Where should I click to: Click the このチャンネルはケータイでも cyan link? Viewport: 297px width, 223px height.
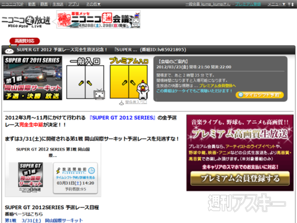pyautogui.click(x=194, y=91)
